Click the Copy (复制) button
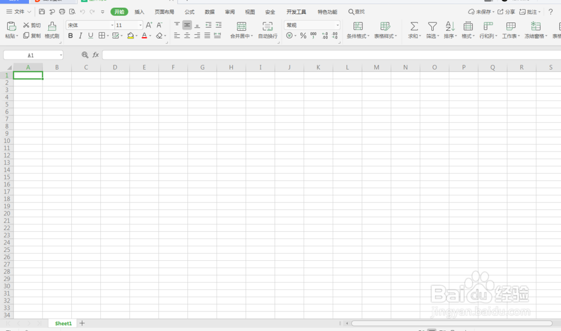The width and height of the screenshot is (561, 331). coord(32,35)
